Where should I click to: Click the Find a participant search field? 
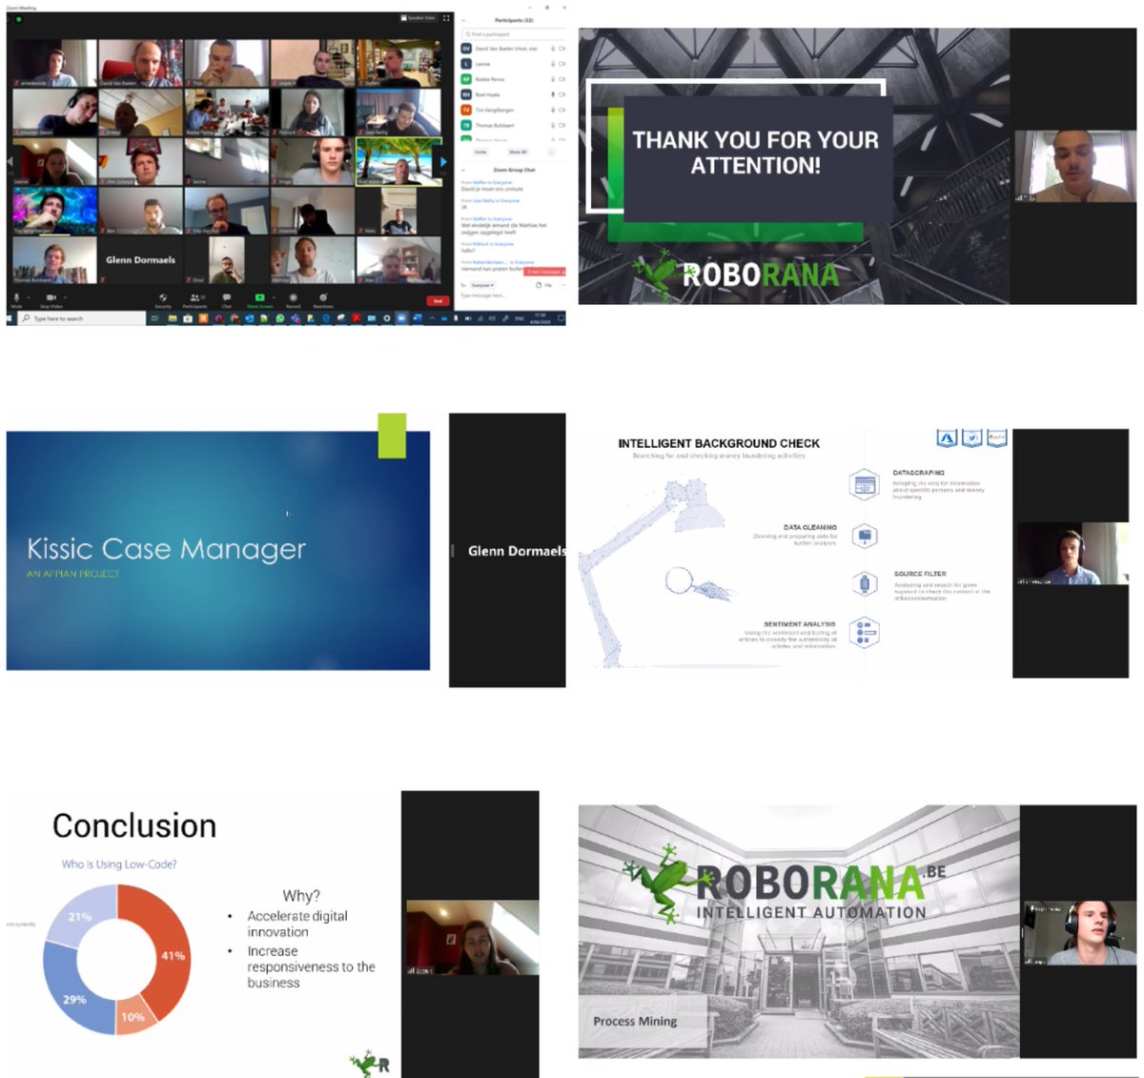point(514,34)
